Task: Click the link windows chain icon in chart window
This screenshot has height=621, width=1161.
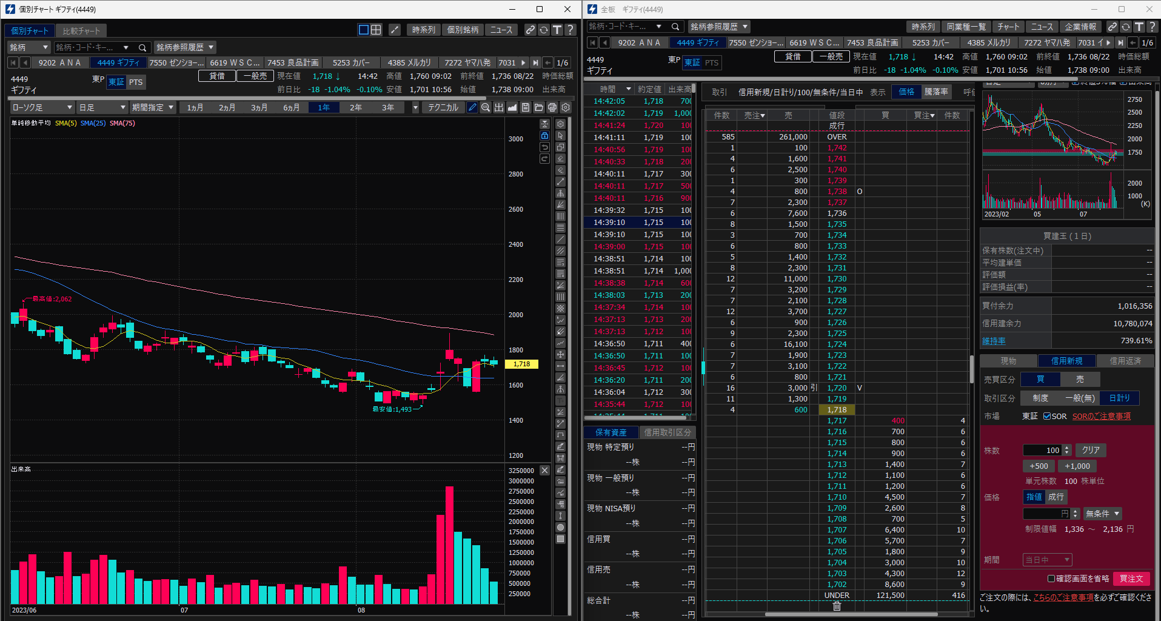Action: coord(530,30)
